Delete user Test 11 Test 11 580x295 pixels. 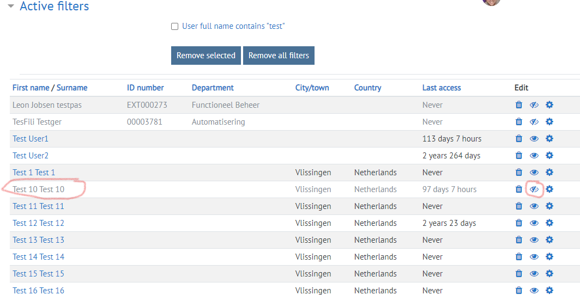point(518,206)
